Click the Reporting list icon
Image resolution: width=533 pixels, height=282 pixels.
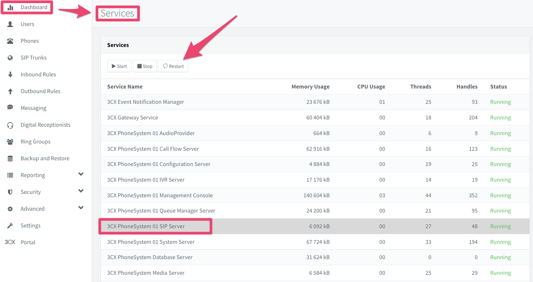click(10, 175)
